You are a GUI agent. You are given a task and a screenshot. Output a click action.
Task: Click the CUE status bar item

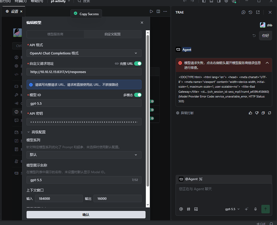(261, 224)
